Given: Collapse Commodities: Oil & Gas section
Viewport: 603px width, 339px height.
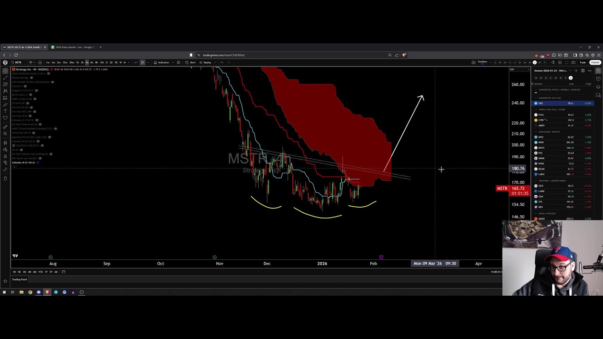Looking at the screenshot, I should coord(536,98).
